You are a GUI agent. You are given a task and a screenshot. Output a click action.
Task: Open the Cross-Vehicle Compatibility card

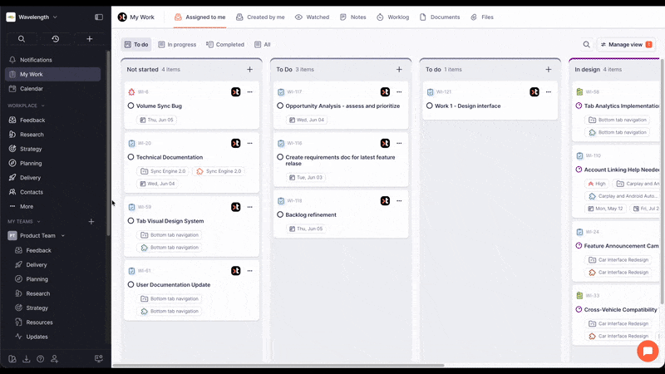click(x=617, y=315)
